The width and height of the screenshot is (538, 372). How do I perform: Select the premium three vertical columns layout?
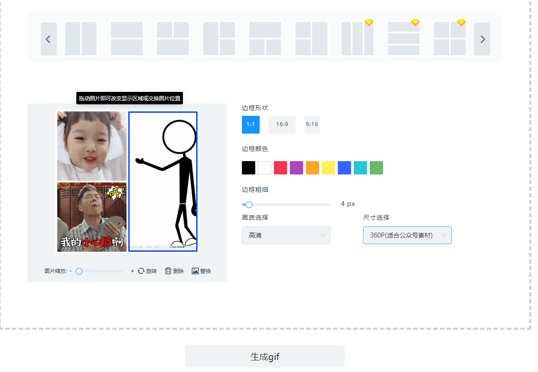[x=357, y=39]
